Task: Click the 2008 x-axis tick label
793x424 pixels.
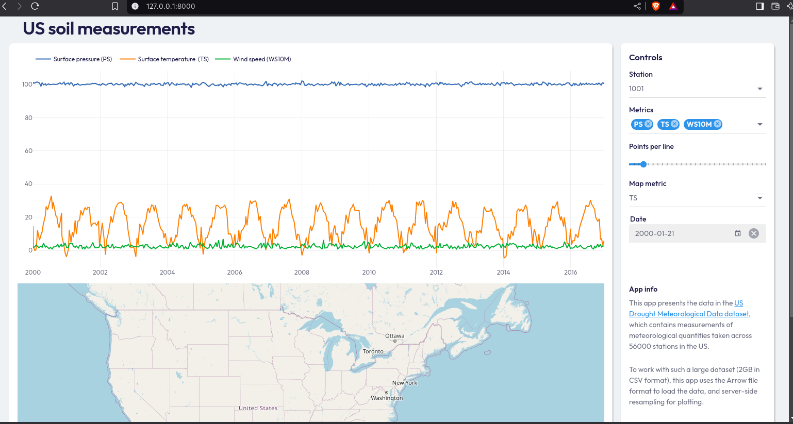Action: pyautogui.click(x=302, y=273)
